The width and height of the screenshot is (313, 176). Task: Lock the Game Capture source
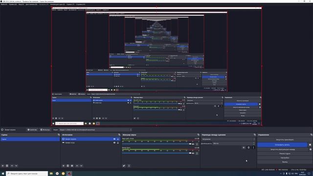[118, 143]
